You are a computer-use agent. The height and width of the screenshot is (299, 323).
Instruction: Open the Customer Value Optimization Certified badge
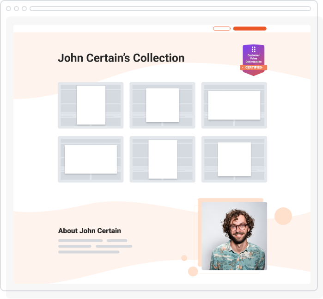(253, 60)
